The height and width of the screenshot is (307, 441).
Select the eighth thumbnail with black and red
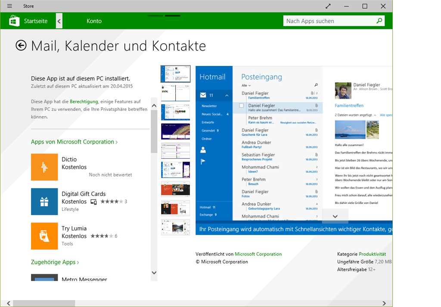[176, 208]
